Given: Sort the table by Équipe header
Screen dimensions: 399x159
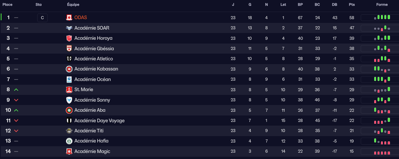Looking at the screenshot, I should tap(73, 4).
